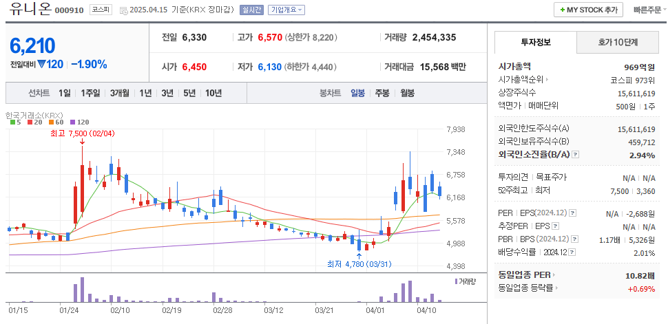Click the green 5-day moving average swatch
Screen dimensions: 668x324
tap(13, 122)
